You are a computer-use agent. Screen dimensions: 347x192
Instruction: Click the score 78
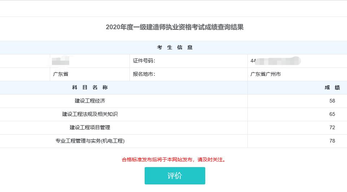coord(332,141)
